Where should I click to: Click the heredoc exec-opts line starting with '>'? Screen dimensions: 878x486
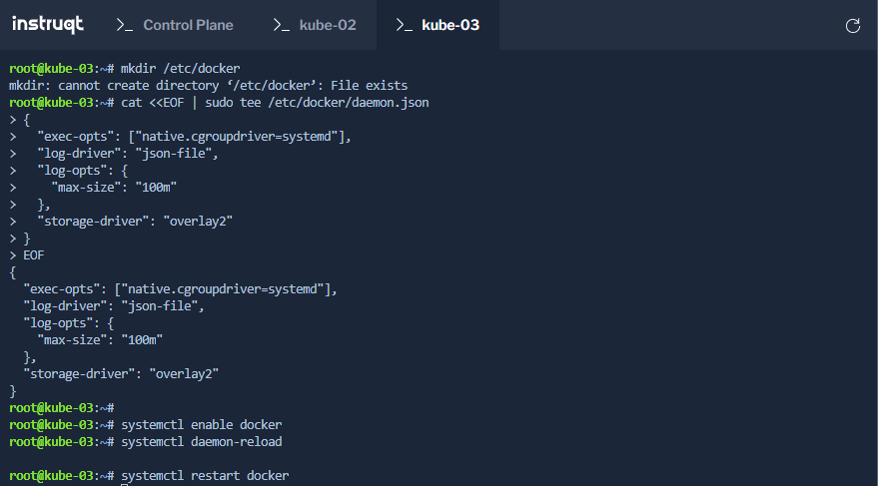[180, 137]
